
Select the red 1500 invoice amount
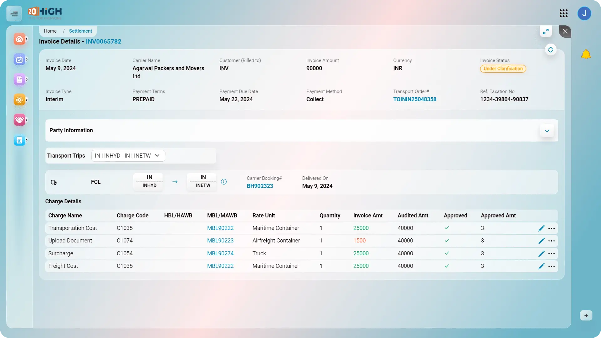pyautogui.click(x=359, y=241)
